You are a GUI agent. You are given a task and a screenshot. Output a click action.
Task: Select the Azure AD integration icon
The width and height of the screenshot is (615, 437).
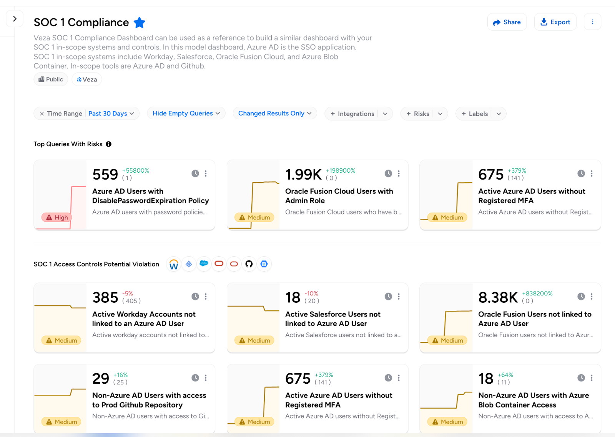pyautogui.click(x=189, y=264)
